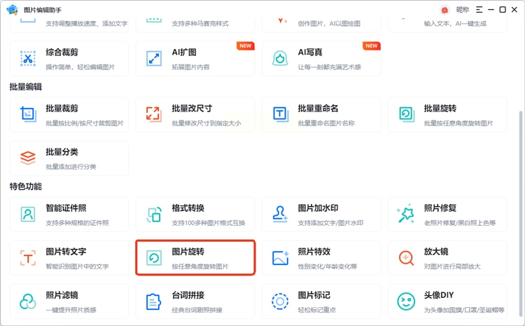
Task: Click the 昵称 username label
Action: click(x=463, y=10)
